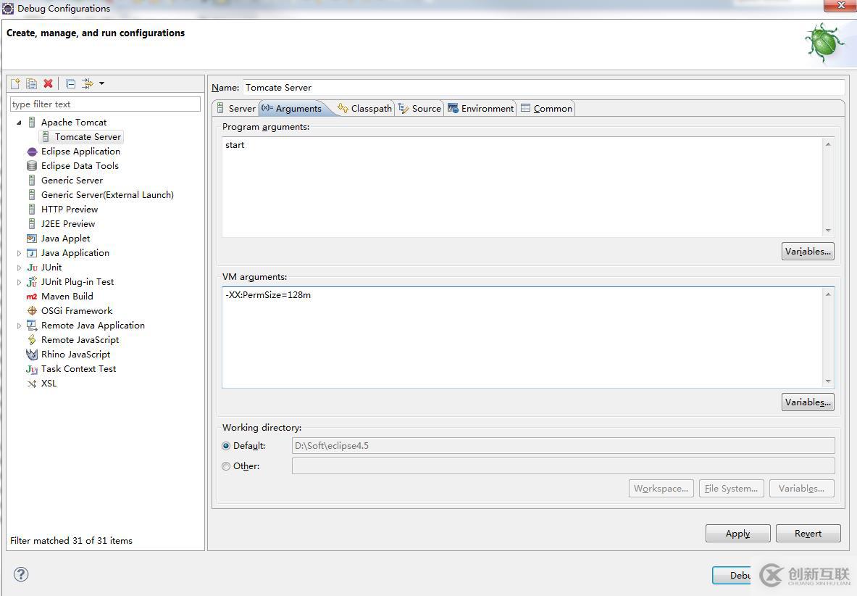Click inside the VM arguments text area

(x=522, y=337)
